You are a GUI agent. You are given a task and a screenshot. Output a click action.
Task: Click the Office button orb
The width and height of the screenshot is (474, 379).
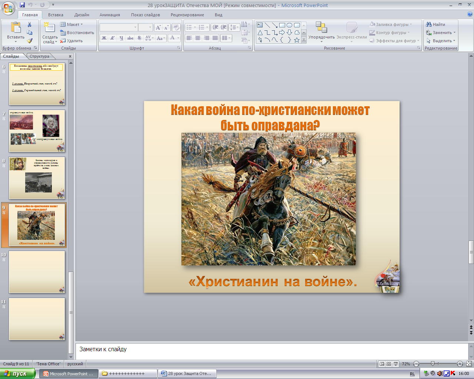pos(8,8)
